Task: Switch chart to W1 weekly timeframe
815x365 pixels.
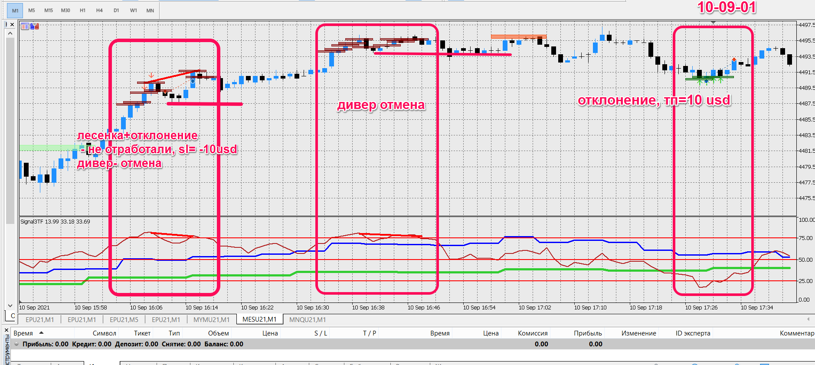Action: pos(133,10)
